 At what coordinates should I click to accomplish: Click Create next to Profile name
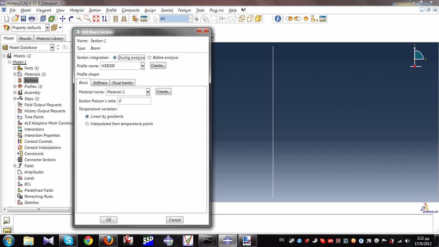[158, 66]
